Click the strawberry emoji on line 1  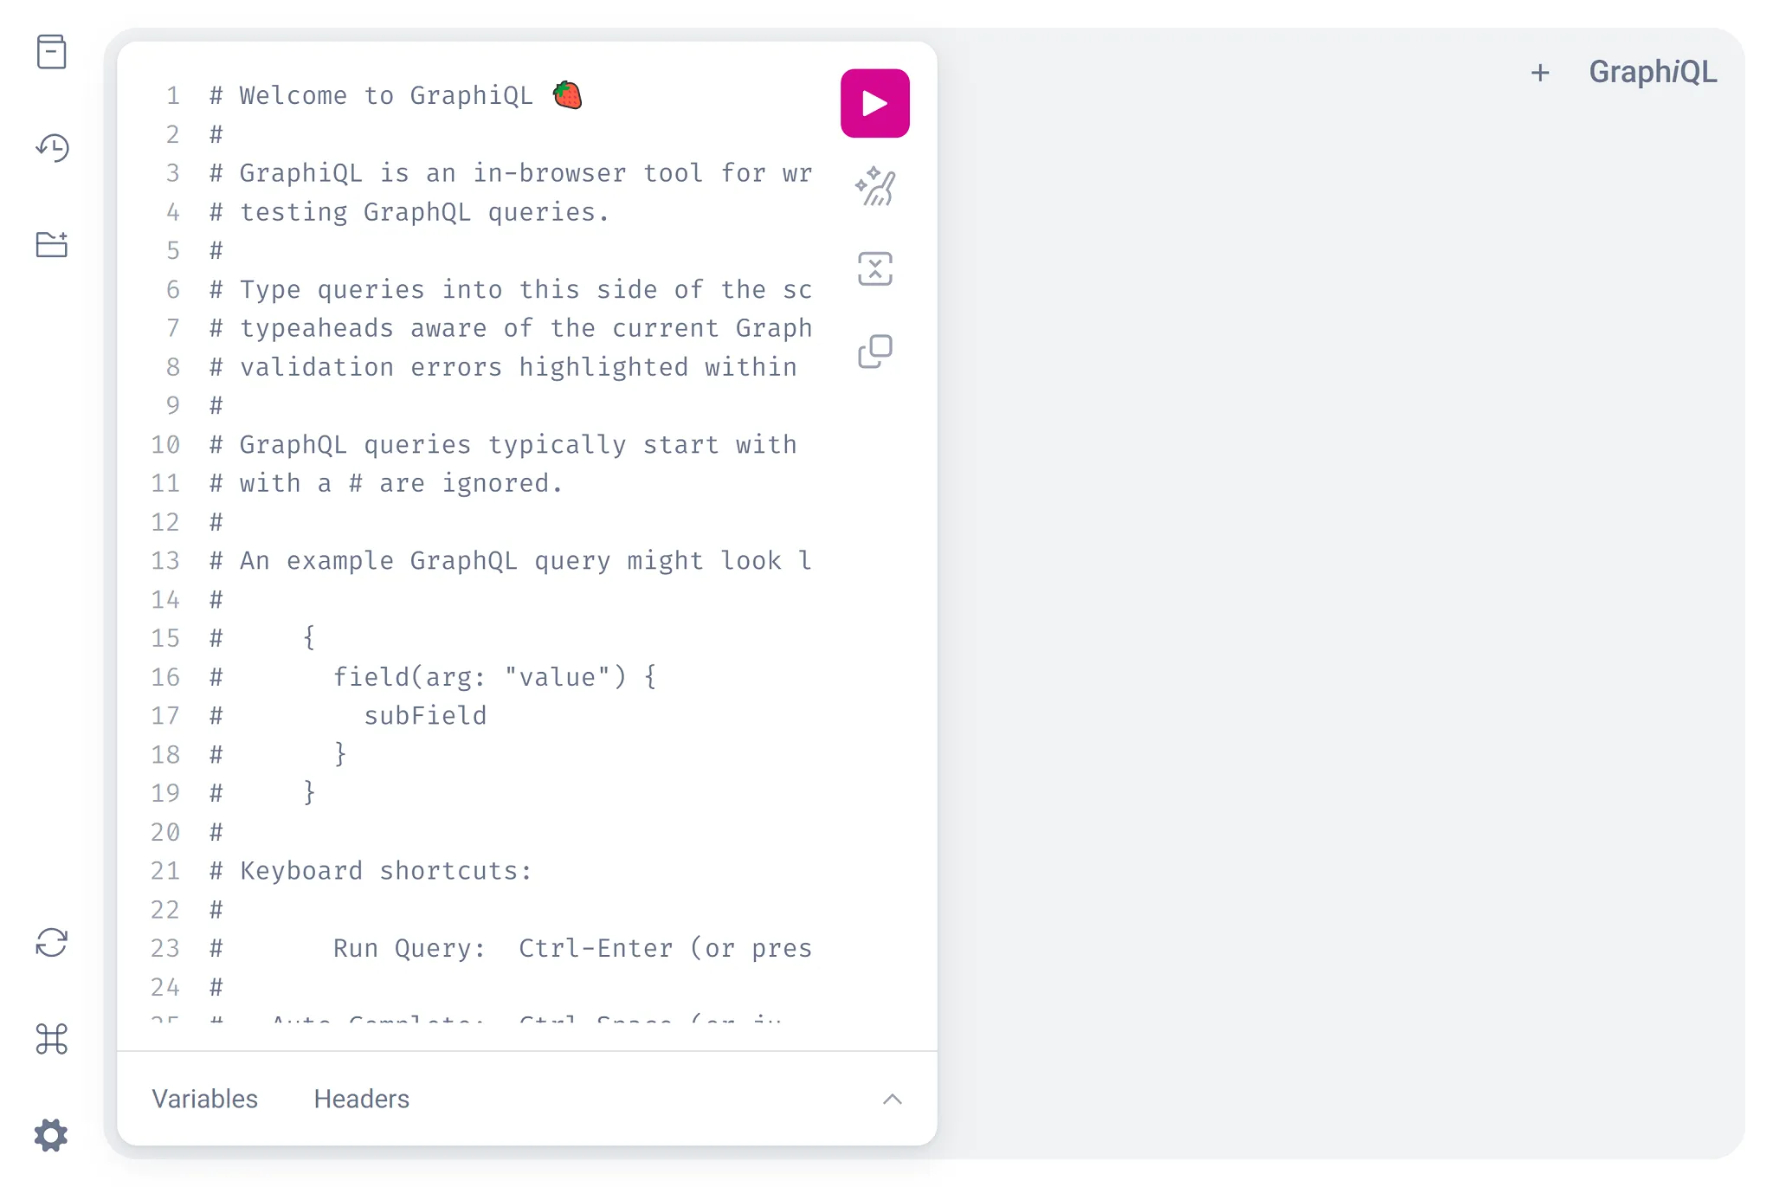(x=567, y=94)
